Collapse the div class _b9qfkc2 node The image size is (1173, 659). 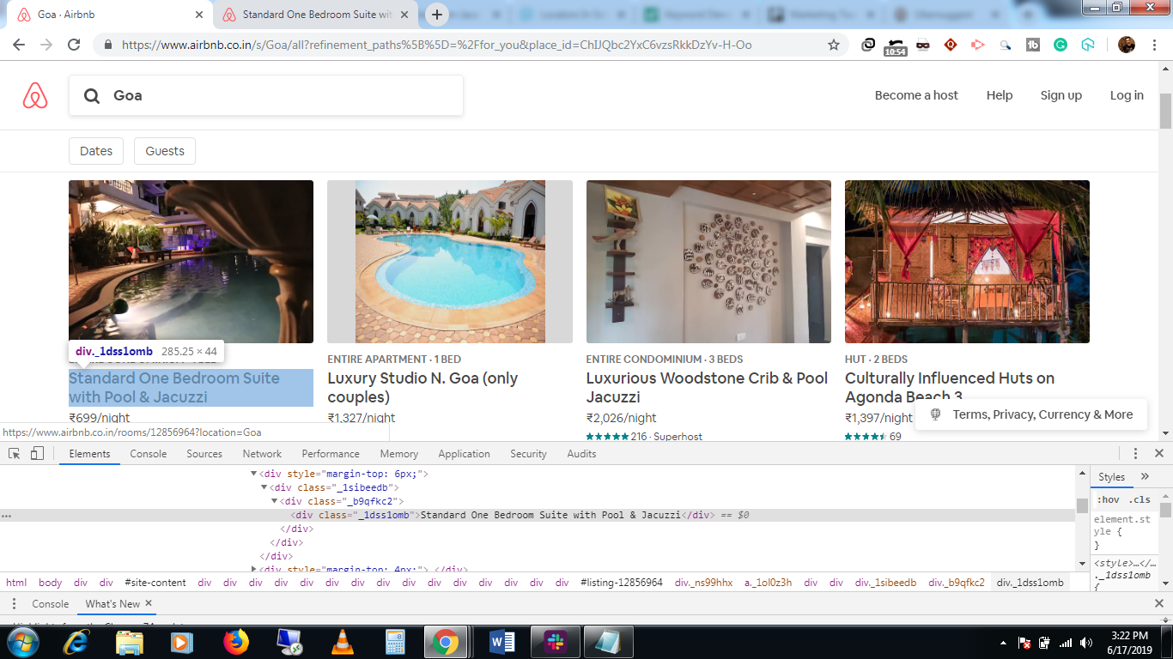(x=275, y=501)
